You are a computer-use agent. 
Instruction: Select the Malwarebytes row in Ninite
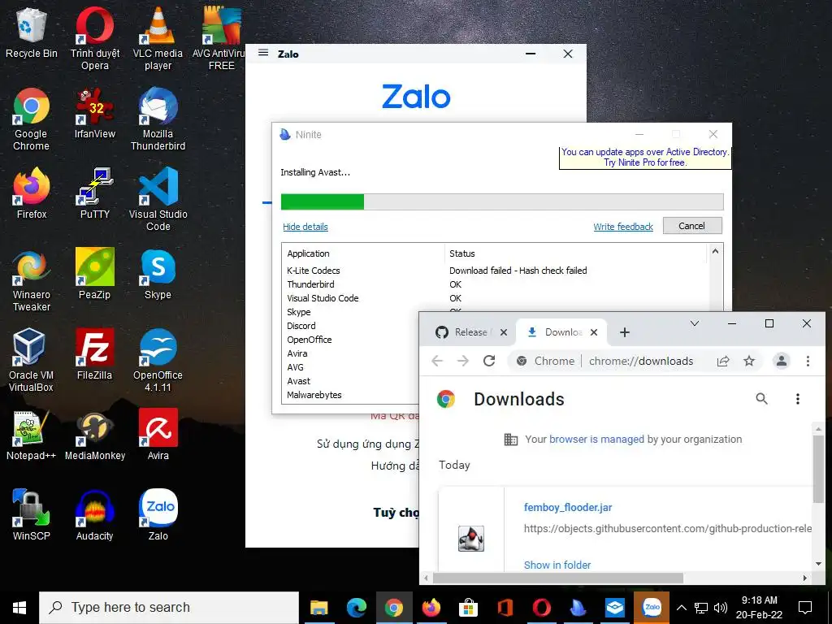click(x=350, y=395)
